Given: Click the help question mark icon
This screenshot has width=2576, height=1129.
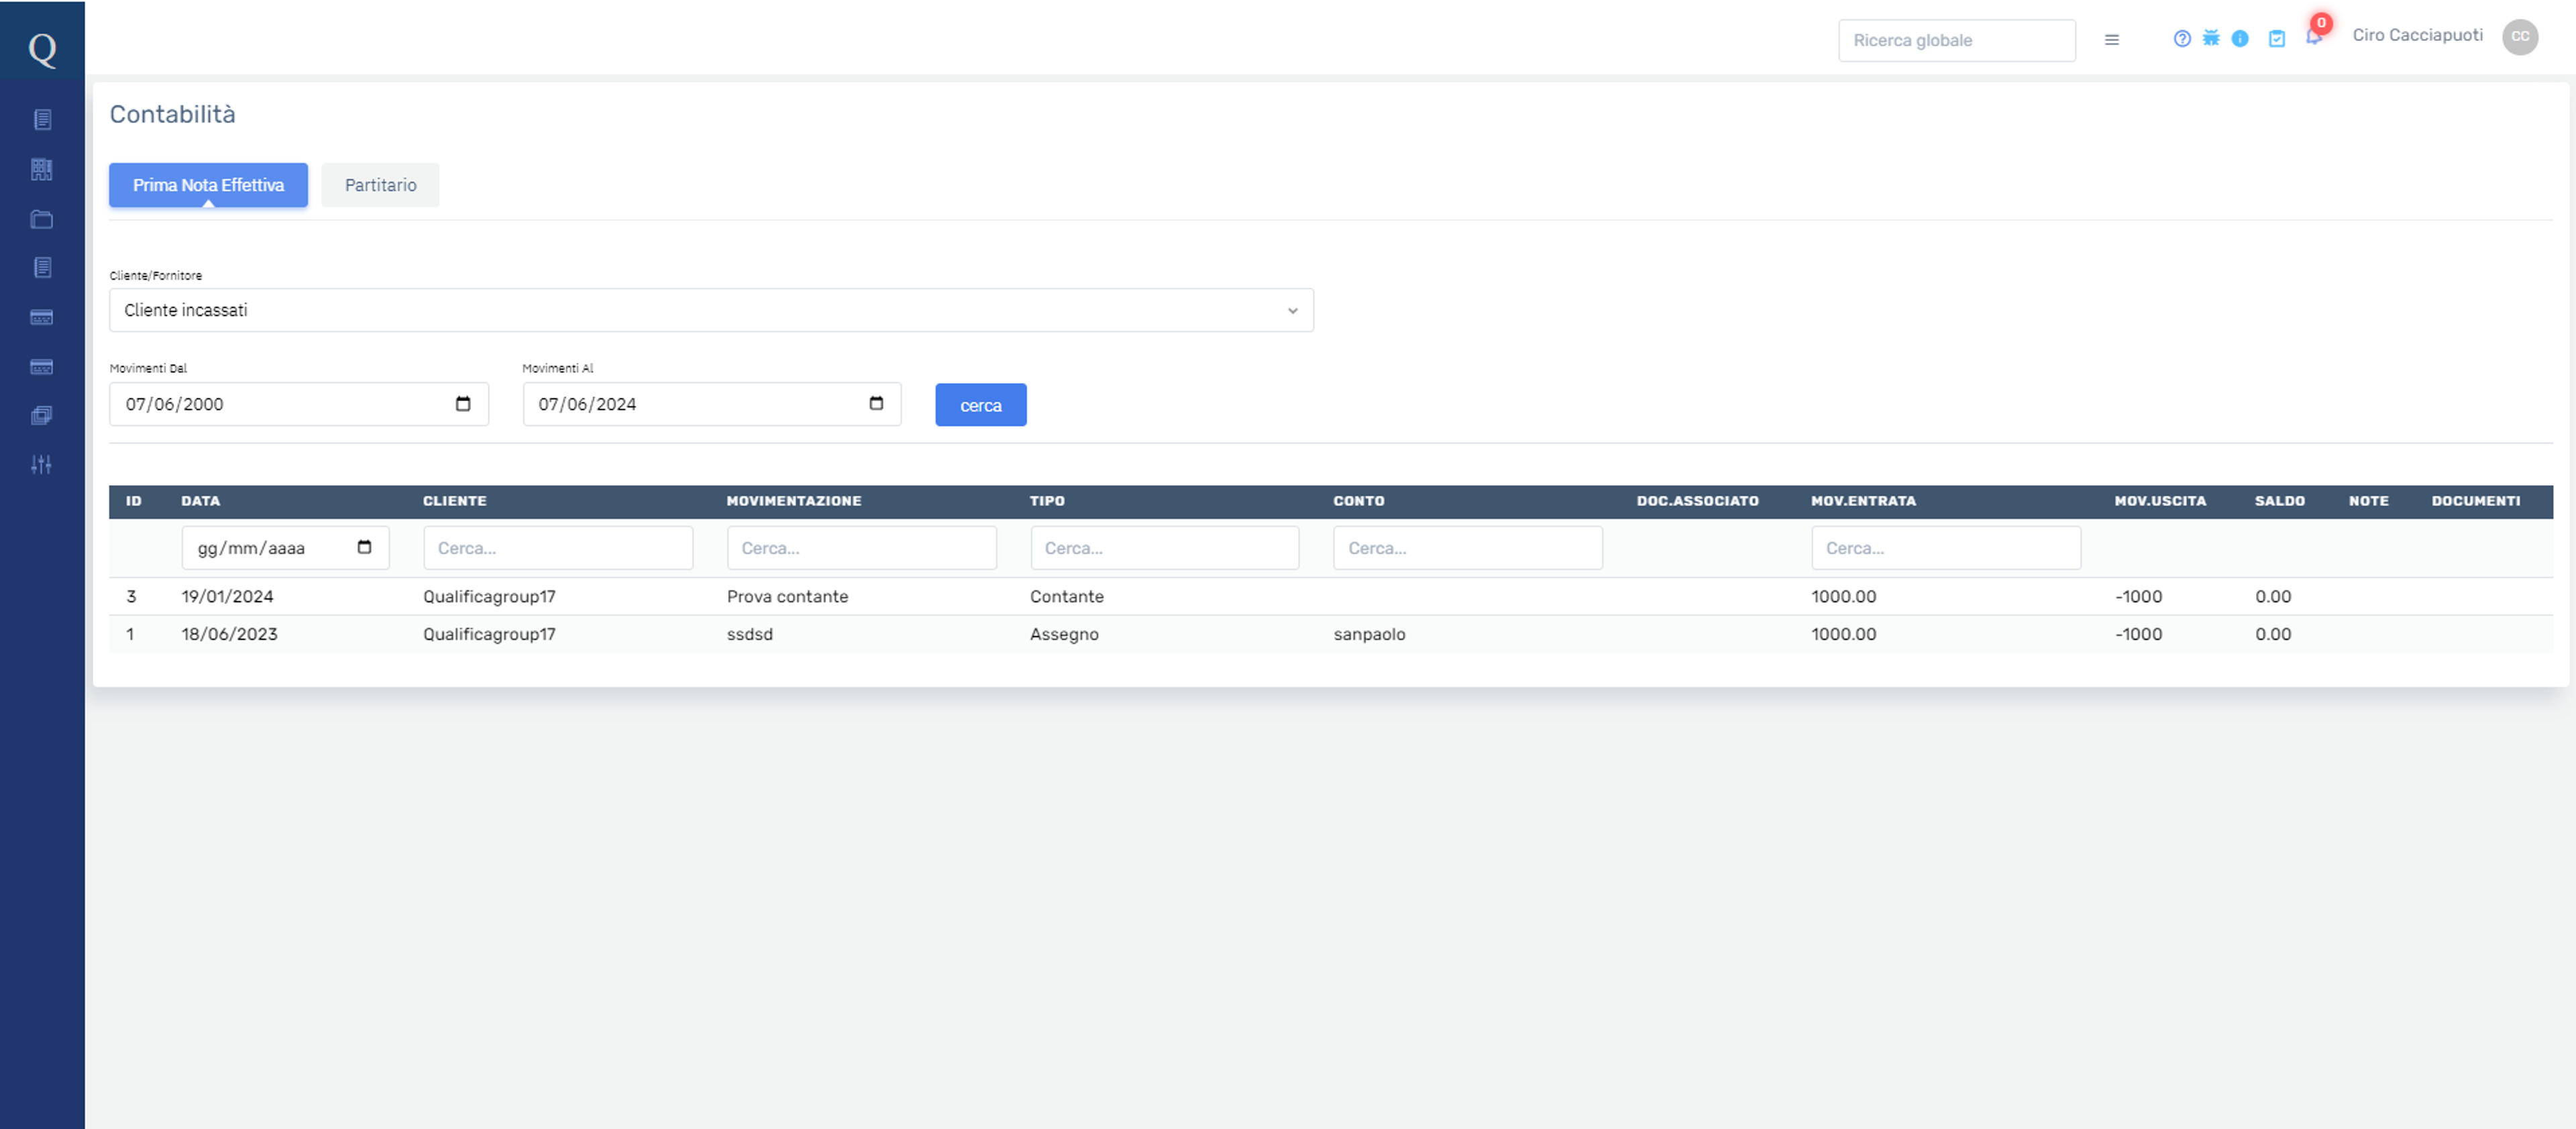Looking at the screenshot, I should click(2182, 39).
